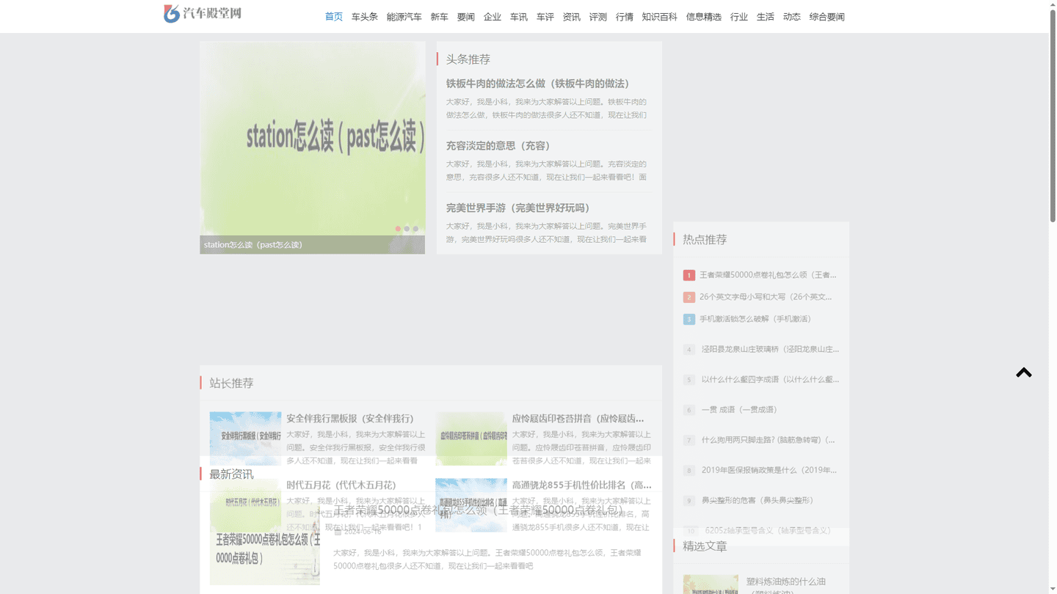The image size is (1057, 594).
Task: Click rank badge 3 in 热点推荐
Action: click(x=689, y=319)
